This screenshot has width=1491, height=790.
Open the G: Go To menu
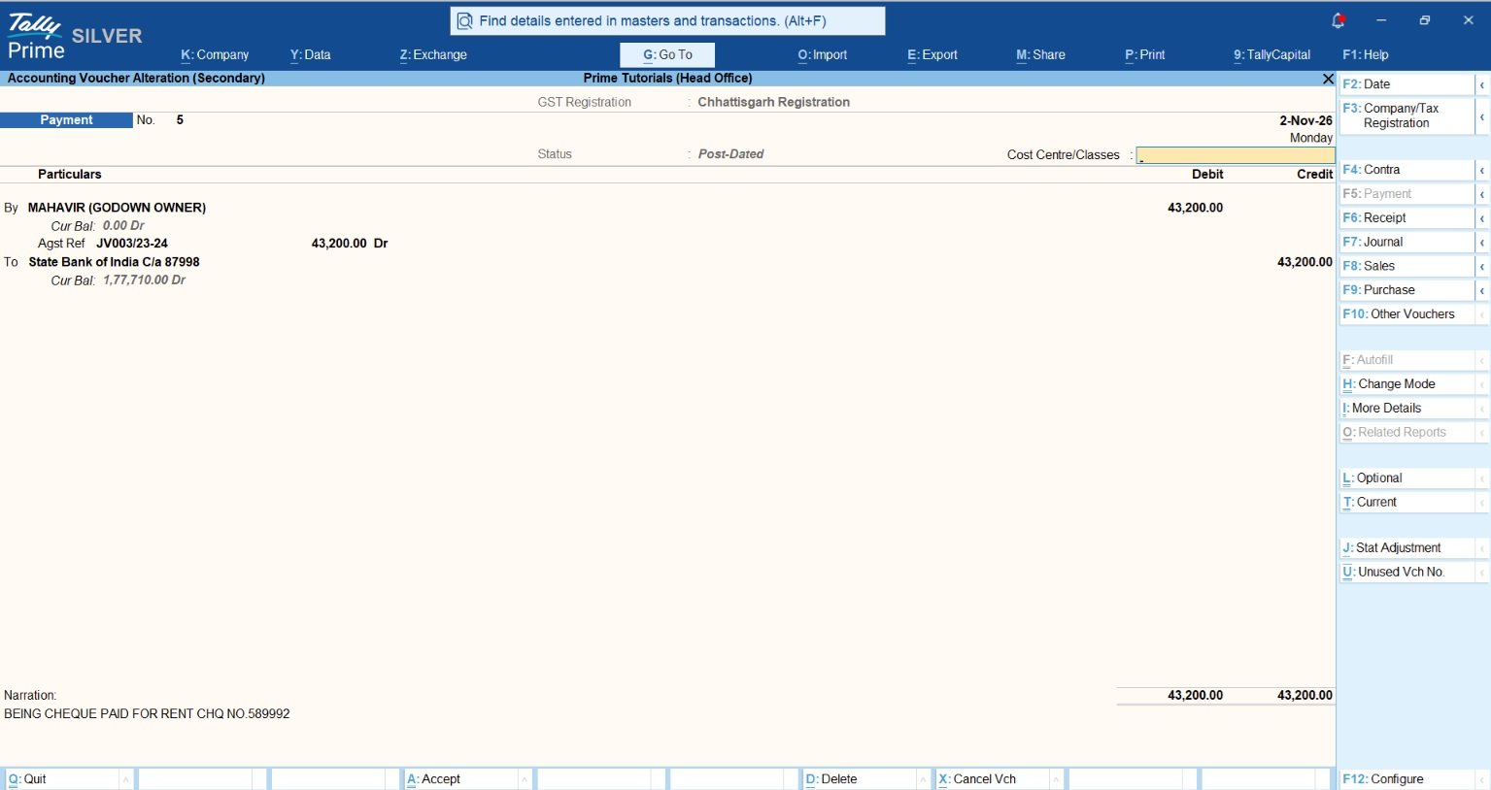tap(667, 55)
